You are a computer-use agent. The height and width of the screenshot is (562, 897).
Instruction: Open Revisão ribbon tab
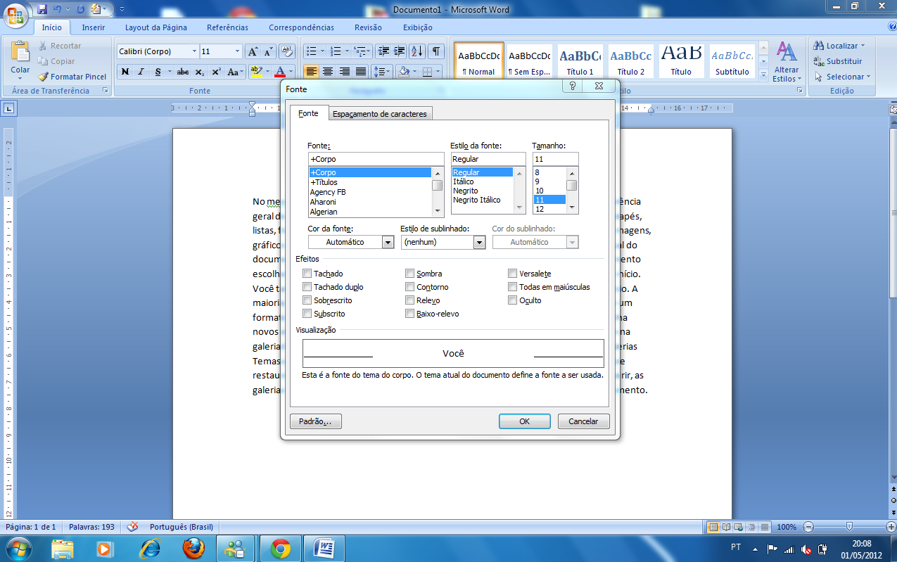(x=368, y=27)
